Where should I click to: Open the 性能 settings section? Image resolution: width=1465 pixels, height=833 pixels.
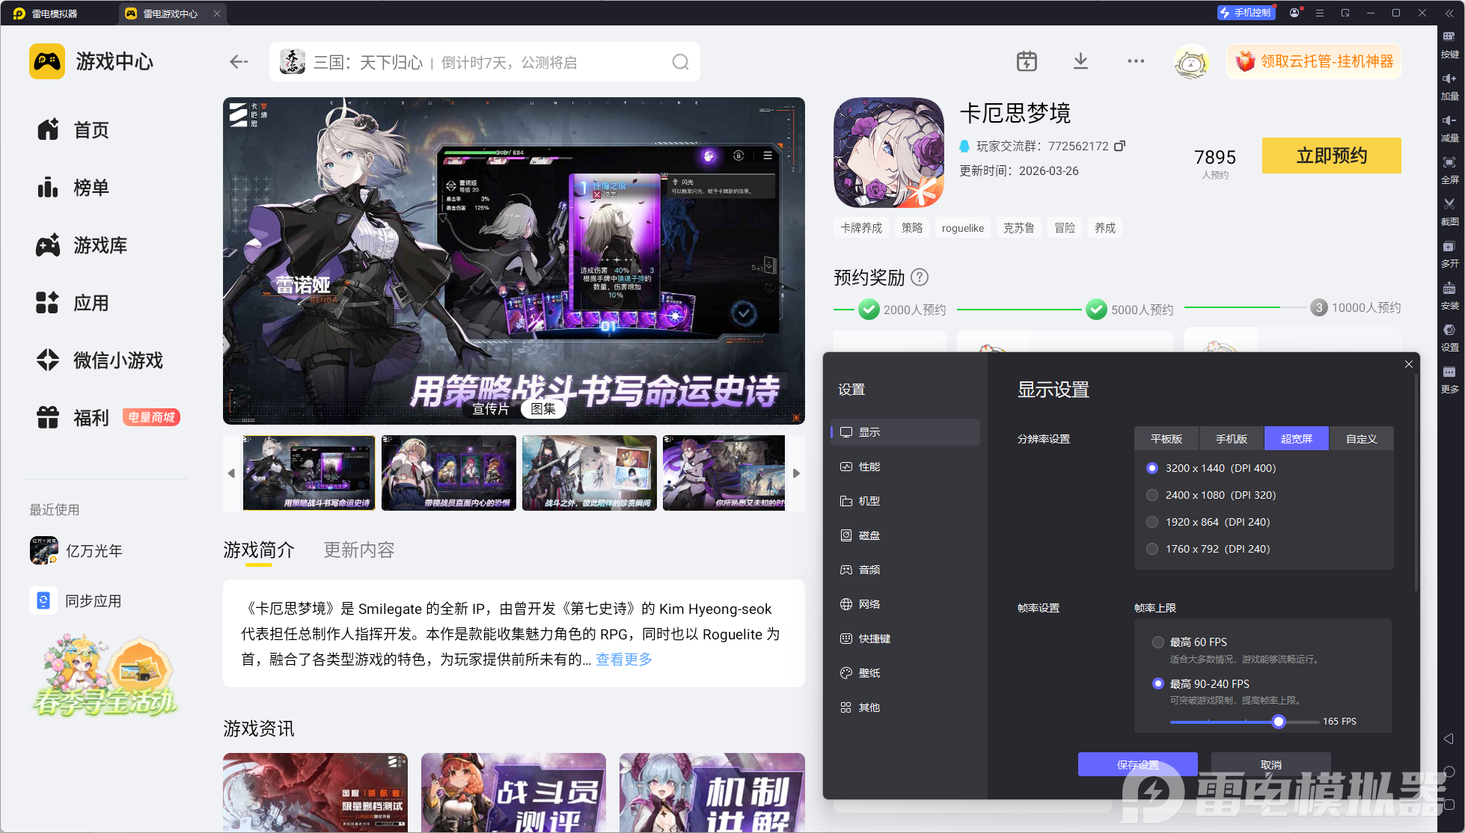869,467
